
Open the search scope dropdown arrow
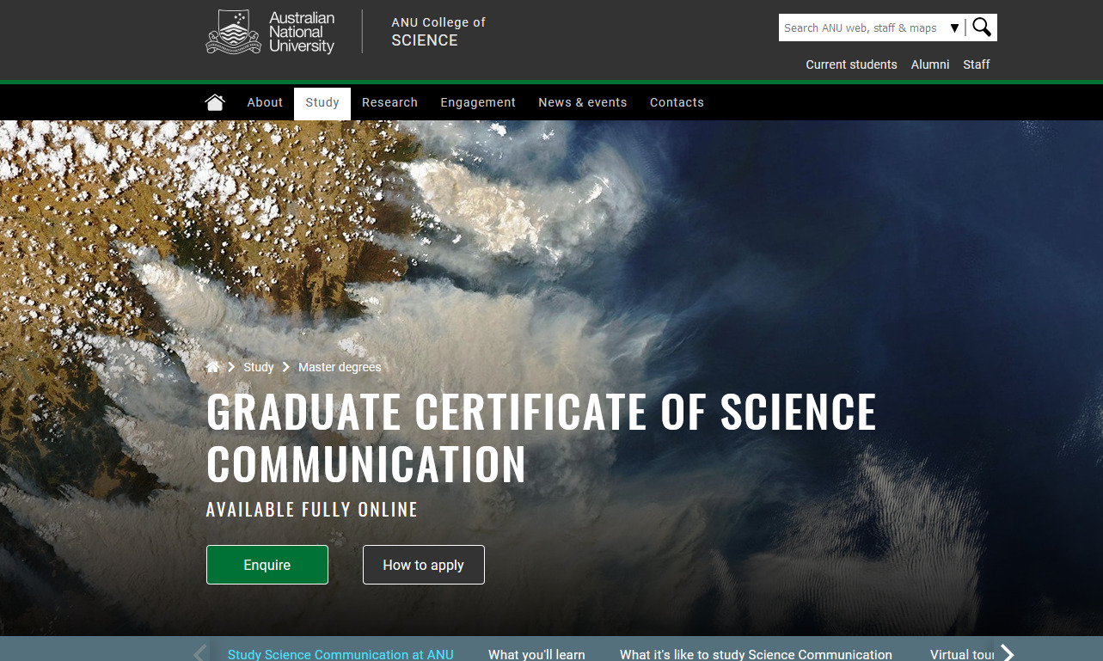click(x=954, y=27)
